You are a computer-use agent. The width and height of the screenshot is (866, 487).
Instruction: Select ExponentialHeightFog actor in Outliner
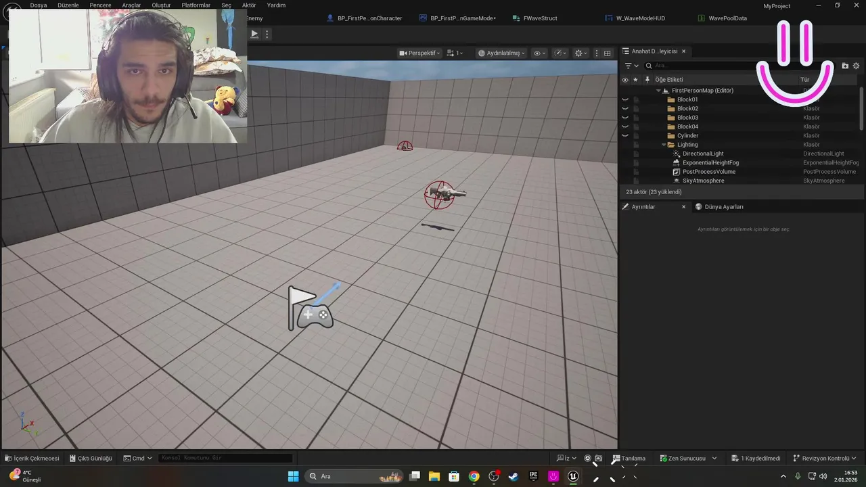(710, 162)
